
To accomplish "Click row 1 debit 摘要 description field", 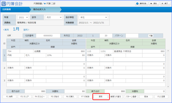I will pos(59,60).
